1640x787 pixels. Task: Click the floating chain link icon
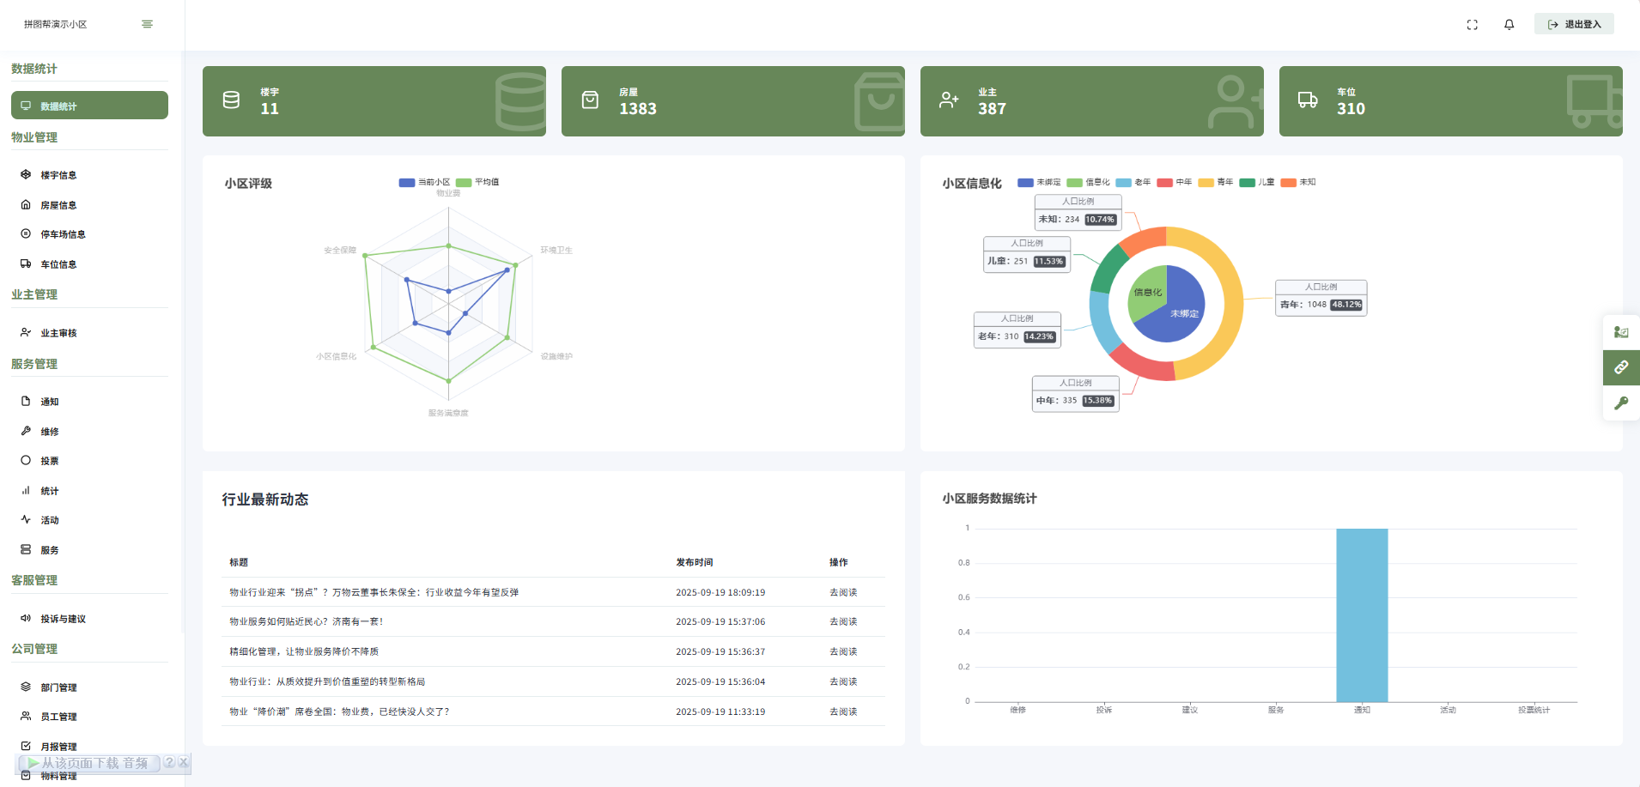[1621, 367]
